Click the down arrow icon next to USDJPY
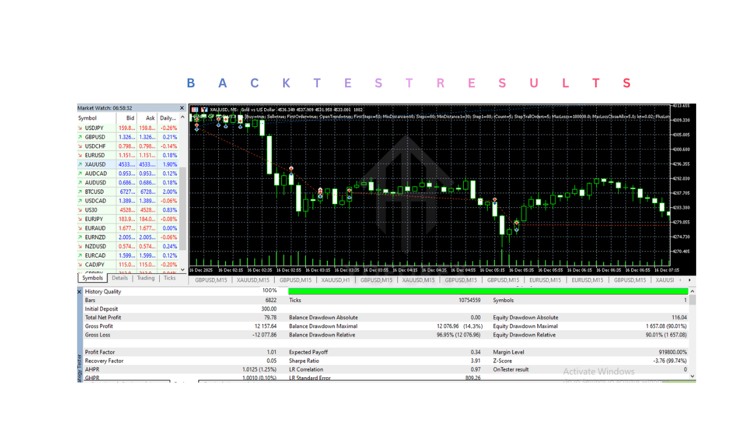The height and width of the screenshot is (425, 755). tap(80, 127)
